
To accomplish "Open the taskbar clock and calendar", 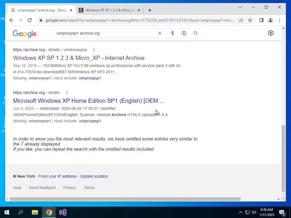I will click(267, 212).
